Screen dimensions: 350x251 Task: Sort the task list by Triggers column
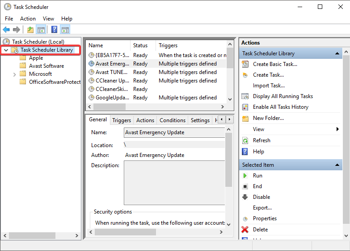pyautogui.click(x=191, y=45)
